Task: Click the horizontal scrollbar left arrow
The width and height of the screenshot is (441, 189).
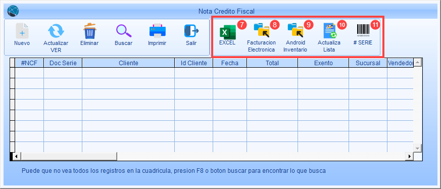Action: [17, 156]
